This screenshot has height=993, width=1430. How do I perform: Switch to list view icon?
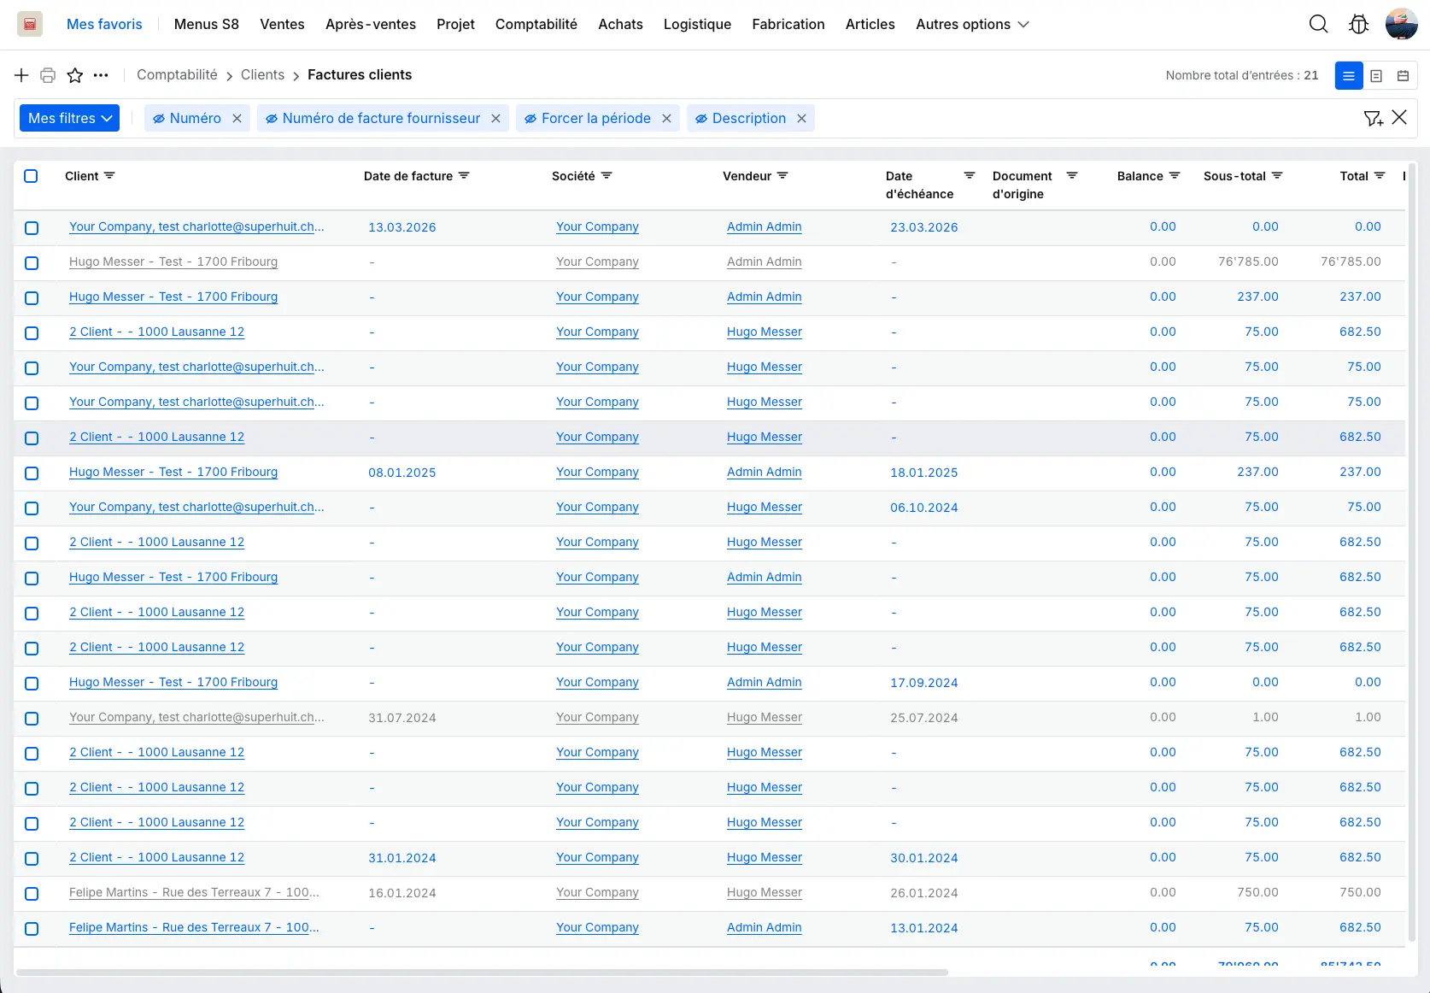[1349, 76]
